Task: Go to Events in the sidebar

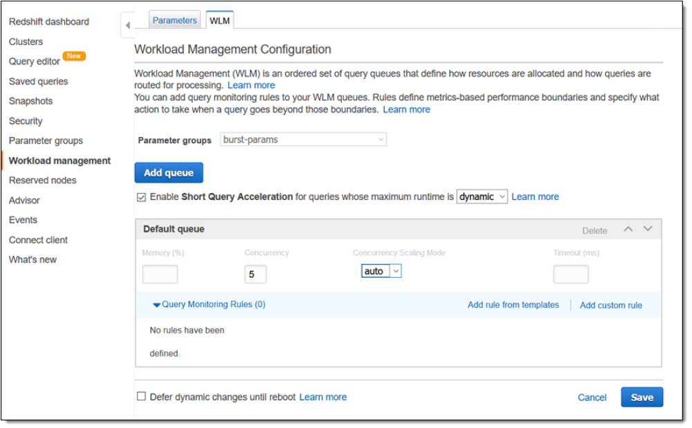Action: click(x=23, y=220)
